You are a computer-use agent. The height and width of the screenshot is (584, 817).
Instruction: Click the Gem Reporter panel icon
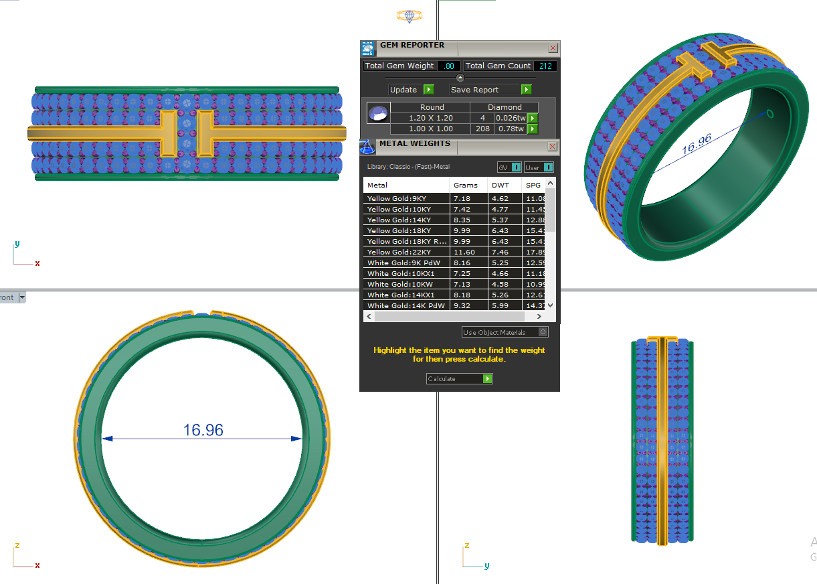pyautogui.click(x=368, y=48)
